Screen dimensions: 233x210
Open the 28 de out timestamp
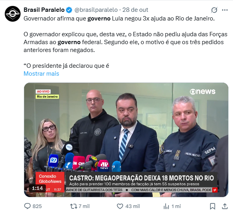pyautogui.click(x=135, y=10)
